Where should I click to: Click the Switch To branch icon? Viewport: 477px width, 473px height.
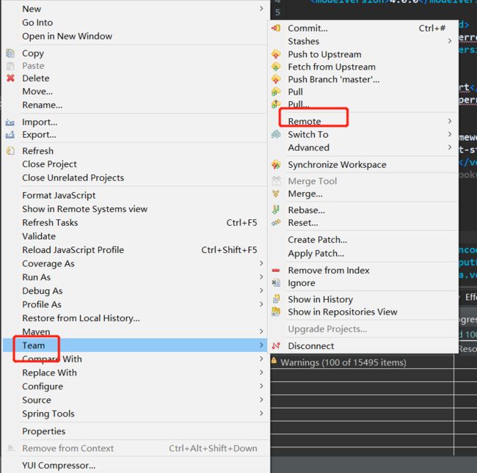276,134
